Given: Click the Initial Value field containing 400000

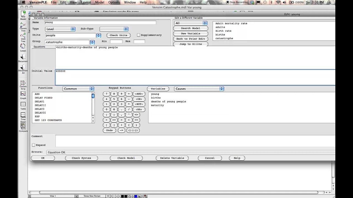Looking at the screenshot, I should [195, 77].
